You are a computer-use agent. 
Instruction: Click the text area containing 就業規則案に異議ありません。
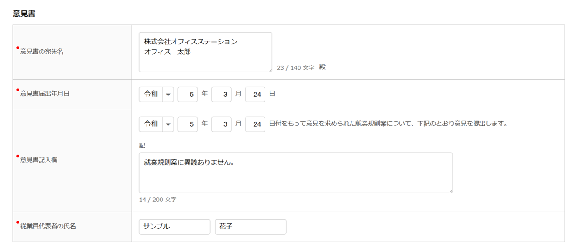296,173
